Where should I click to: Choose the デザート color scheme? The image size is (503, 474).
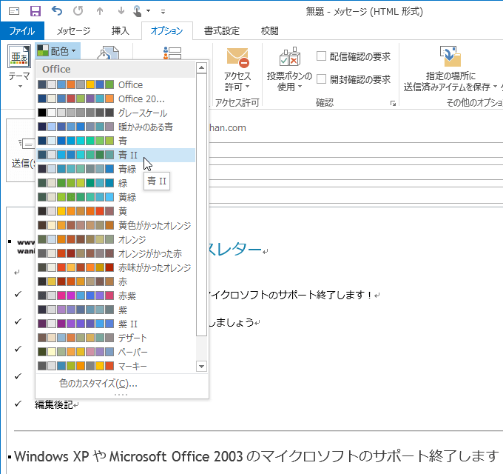(x=116, y=338)
